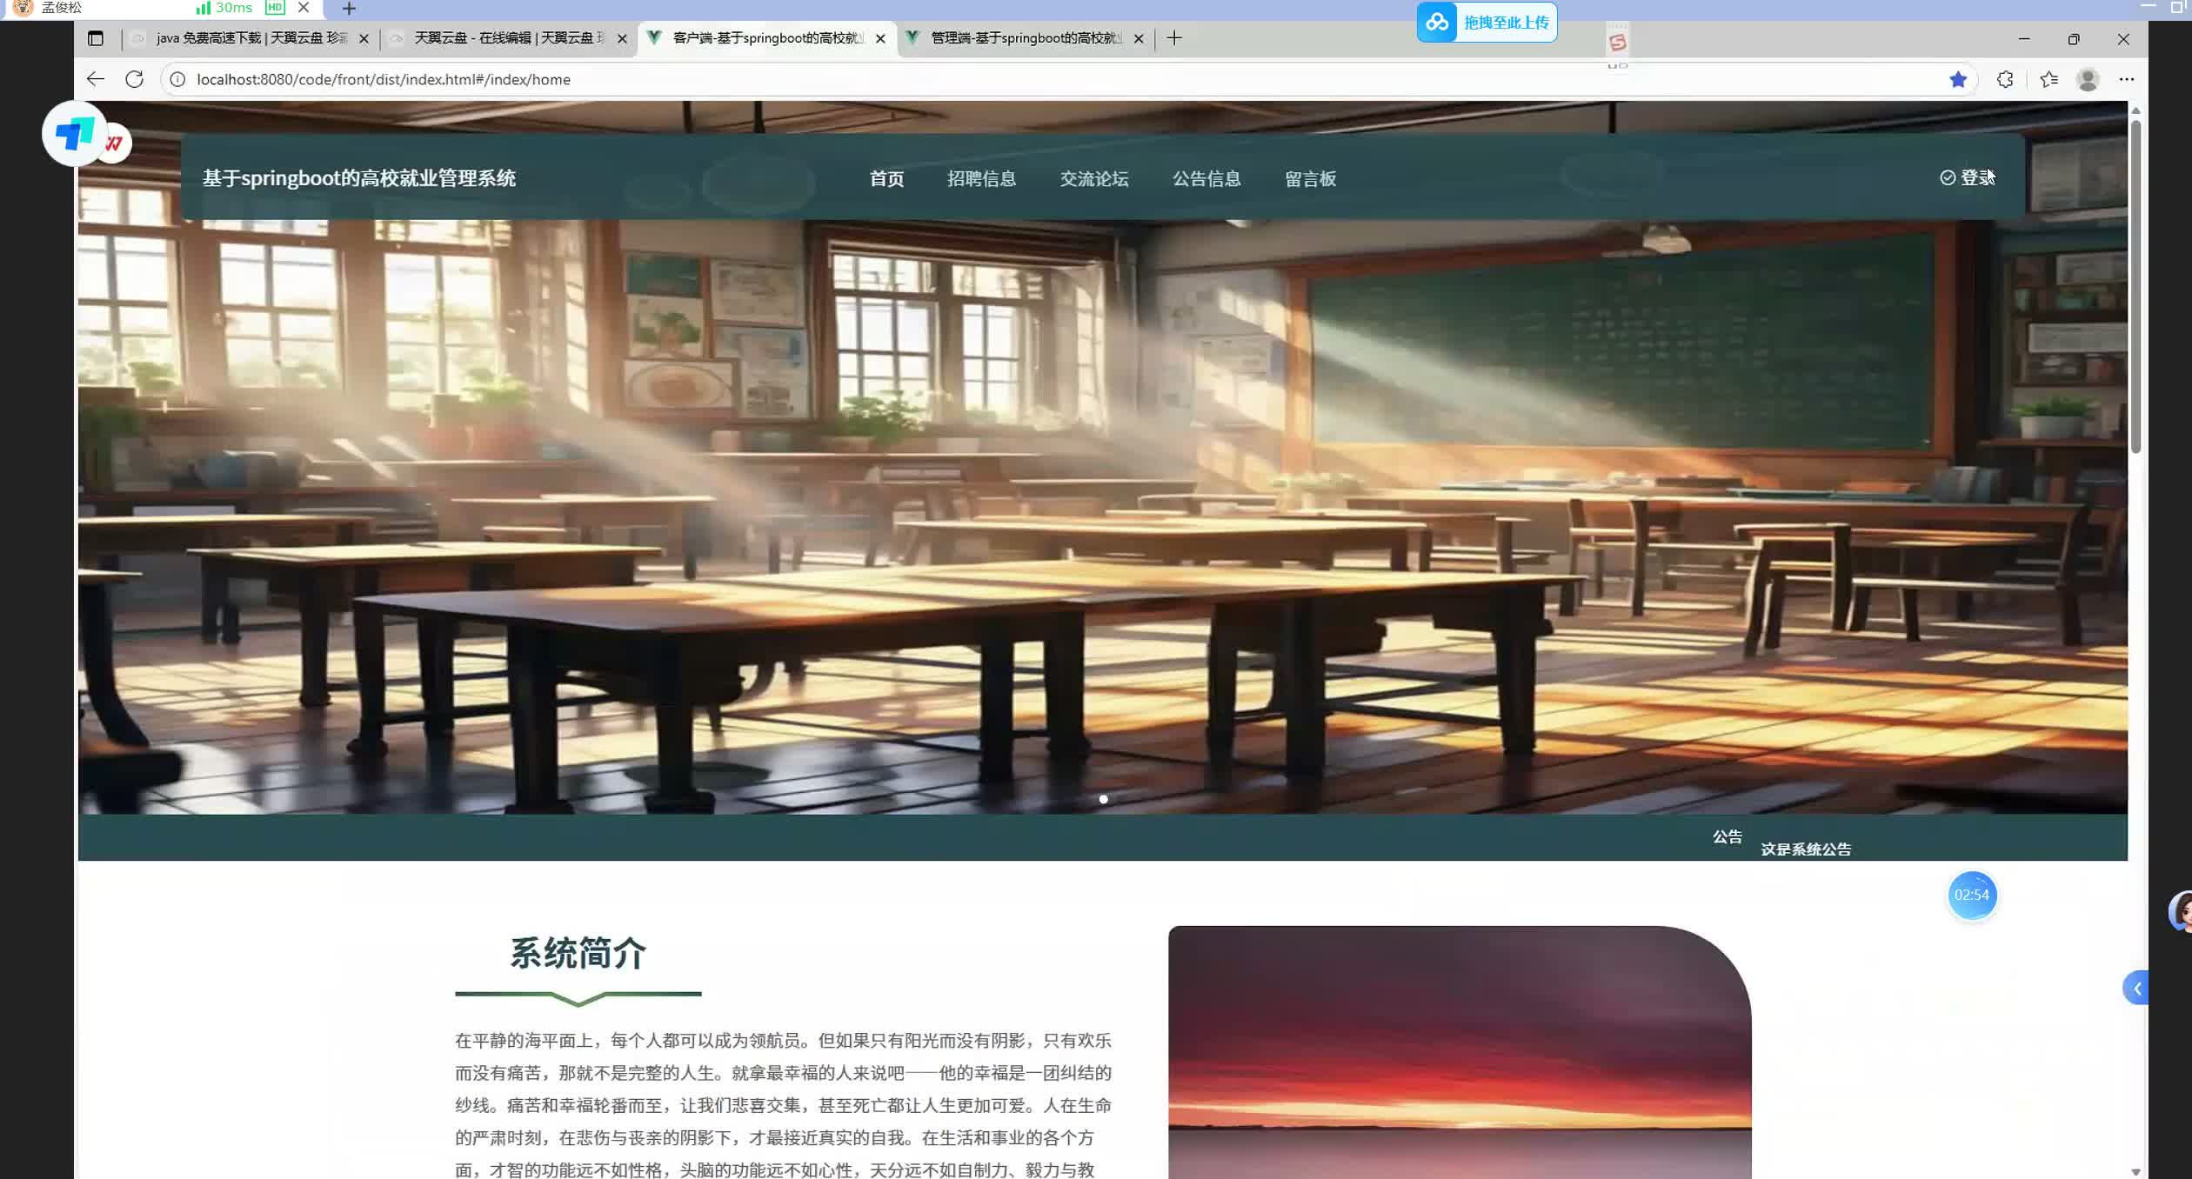Refresh the current page
The height and width of the screenshot is (1179, 2192).
pyautogui.click(x=134, y=79)
